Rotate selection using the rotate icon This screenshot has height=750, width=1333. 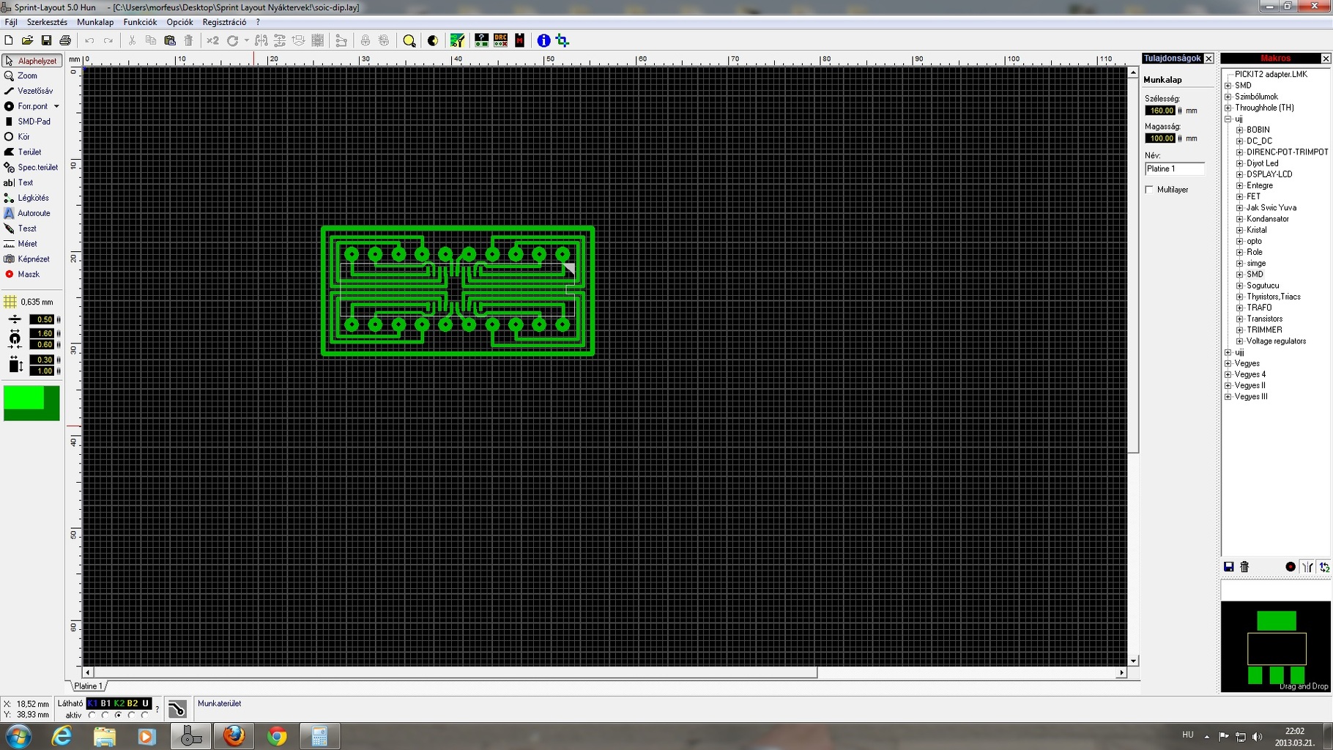pos(232,41)
